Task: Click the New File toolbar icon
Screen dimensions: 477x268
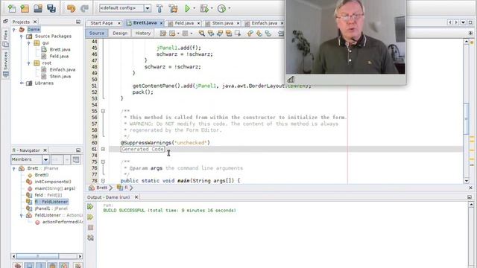Action: tap(12, 8)
